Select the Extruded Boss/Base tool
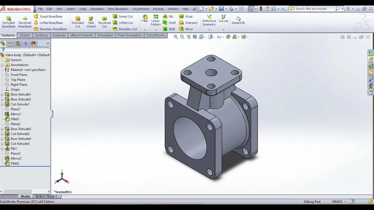Image resolution: width=374 pixels, height=210 pixels. tap(9, 22)
